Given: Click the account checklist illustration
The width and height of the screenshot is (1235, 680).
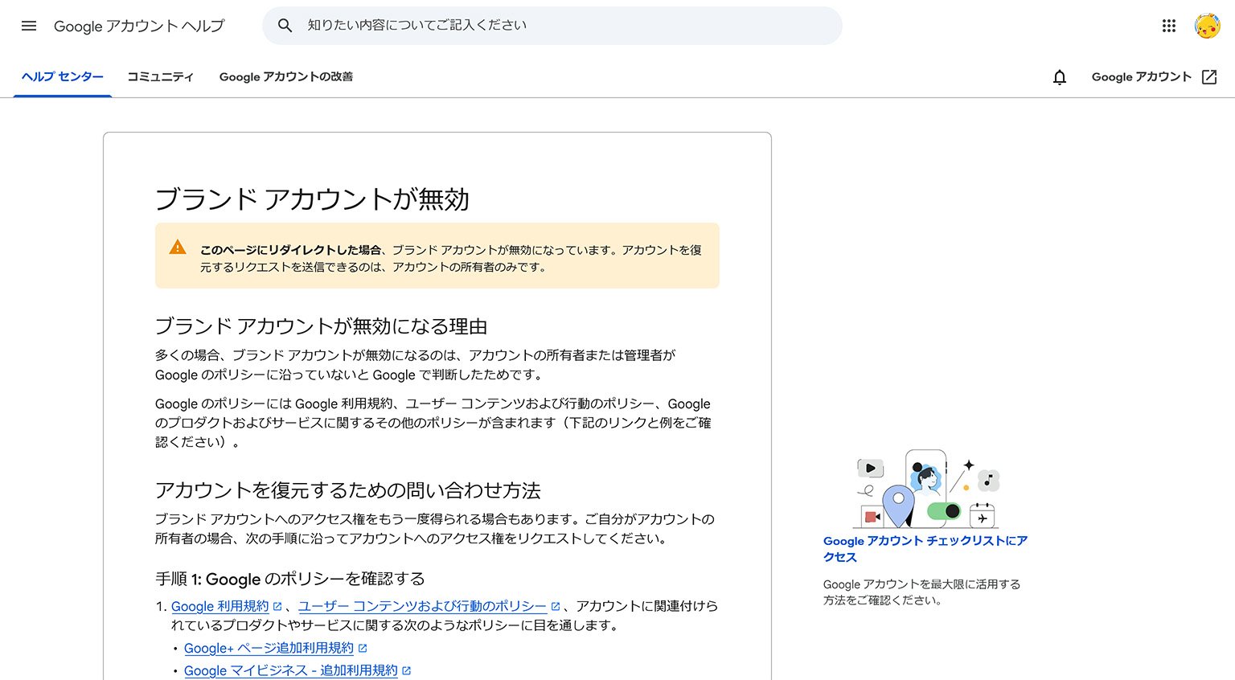Looking at the screenshot, I should [925, 489].
